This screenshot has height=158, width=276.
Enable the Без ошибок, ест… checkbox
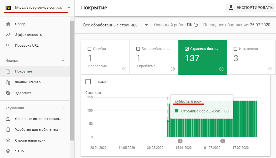pos(138,49)
